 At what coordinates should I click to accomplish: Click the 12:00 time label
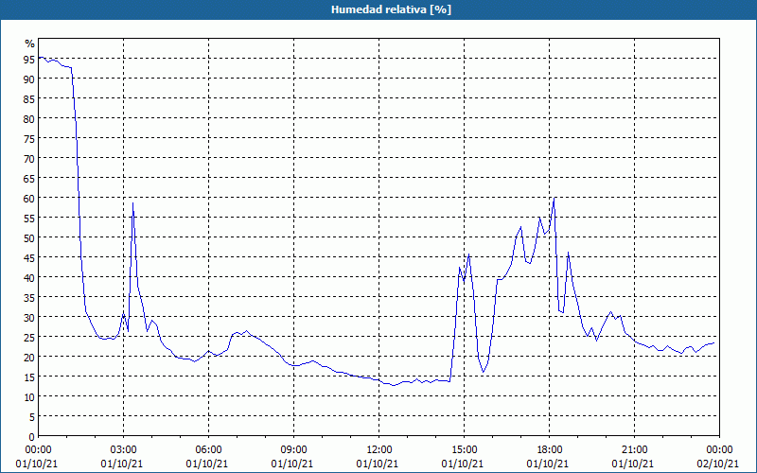[x=379, y=450]
